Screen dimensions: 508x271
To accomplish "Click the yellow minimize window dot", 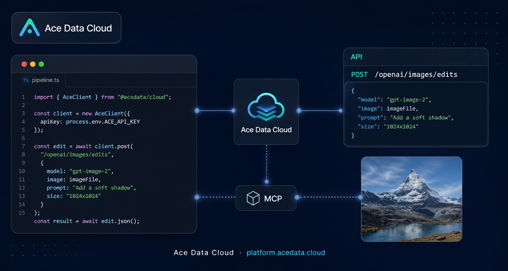I will tap(33, 64).
